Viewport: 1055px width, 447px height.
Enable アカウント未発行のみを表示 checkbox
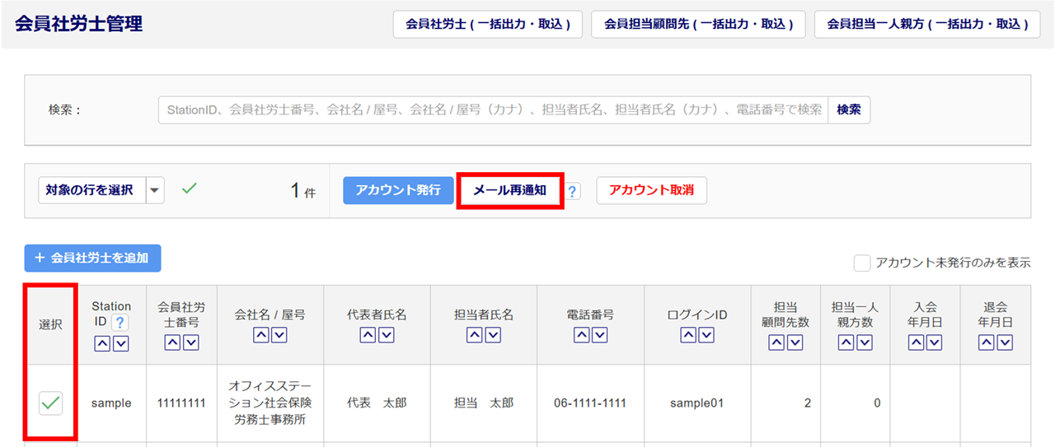click(862, 263)
